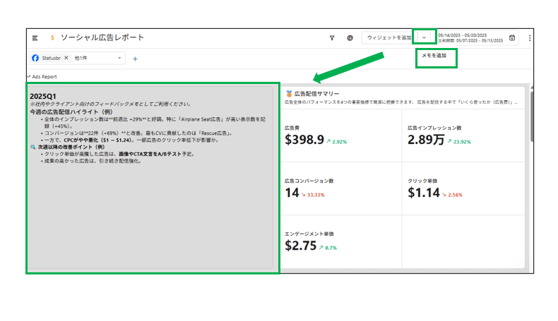Viewport: 558px width, 321px height.
Task: Expand the account selector dropdown arrow
Action: pyautogui.click(x=119, y=58)
